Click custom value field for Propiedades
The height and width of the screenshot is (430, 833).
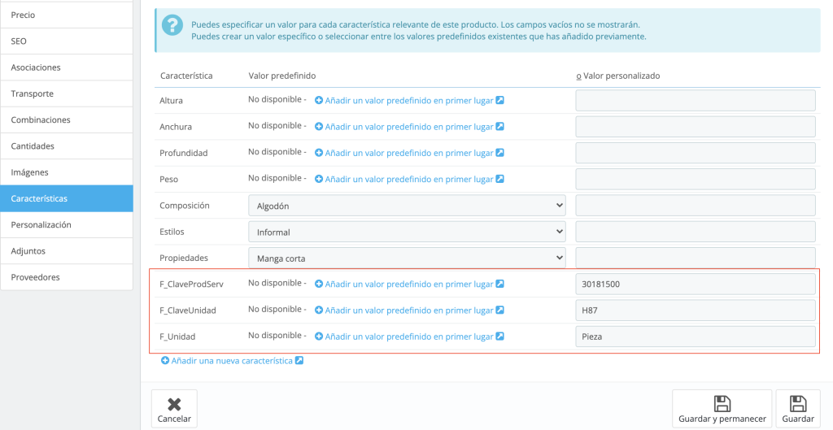[696, 258]
